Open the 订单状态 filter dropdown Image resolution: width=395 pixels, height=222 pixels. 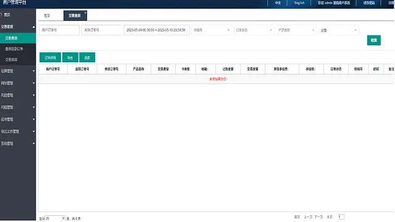[254, 30]
